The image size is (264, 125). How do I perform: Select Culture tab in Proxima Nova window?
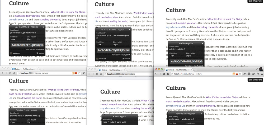[x=25, y=69]
